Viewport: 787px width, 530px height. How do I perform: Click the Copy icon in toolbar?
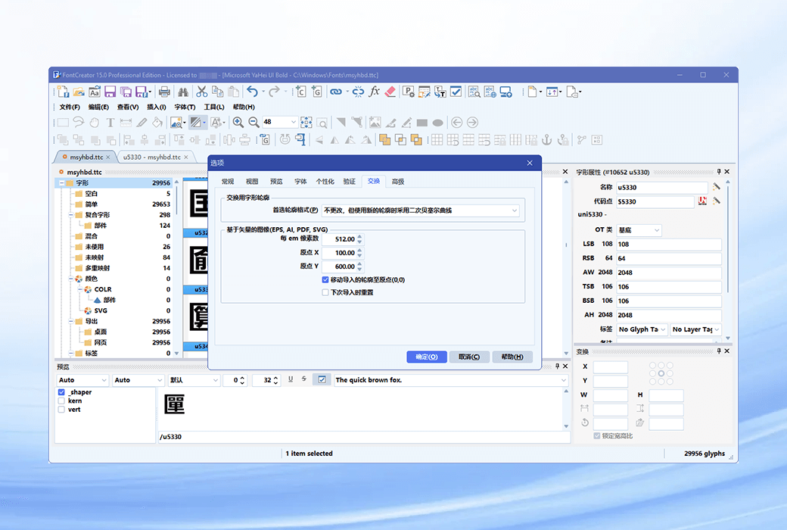click(217, 92)
